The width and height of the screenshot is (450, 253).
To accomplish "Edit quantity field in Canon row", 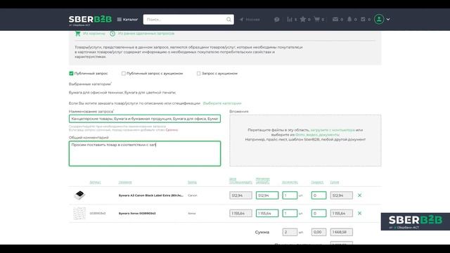I will click(x=290, y=195).
